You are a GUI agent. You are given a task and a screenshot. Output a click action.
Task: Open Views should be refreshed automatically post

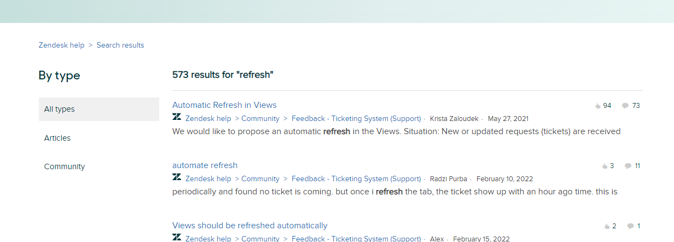tap(249, 226)
